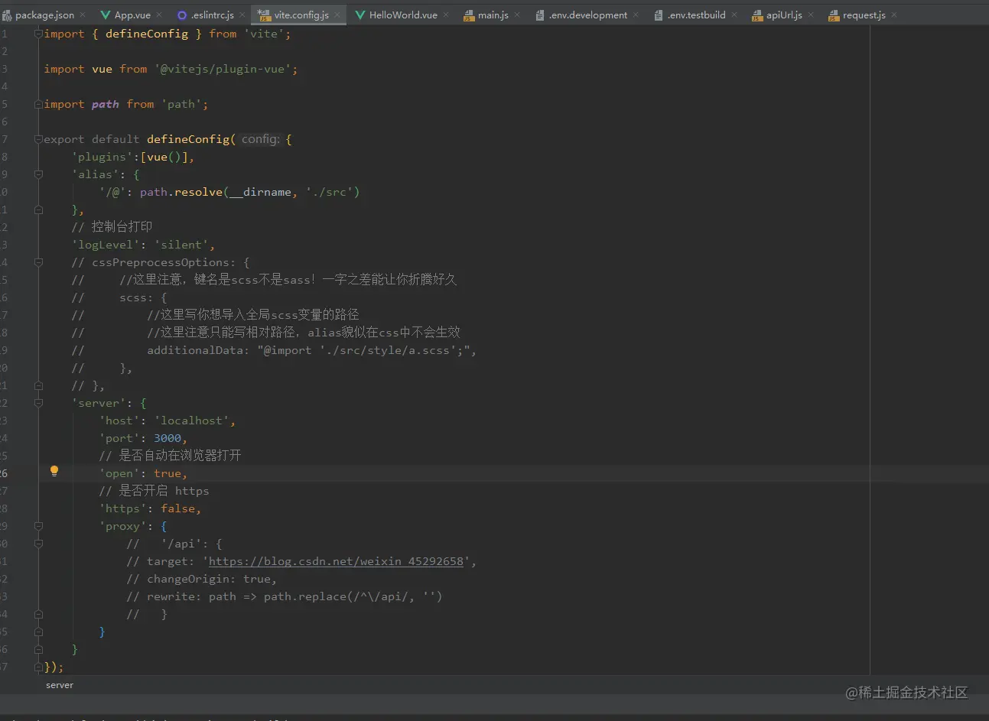
Task: Switch to the .env.testbuild tab
Action: (x=696, y=15)
